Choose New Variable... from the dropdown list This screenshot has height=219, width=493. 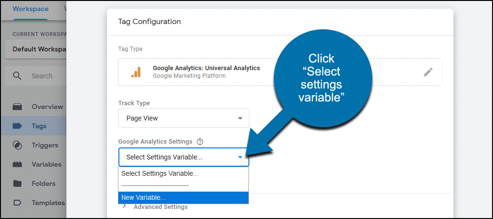183,198
